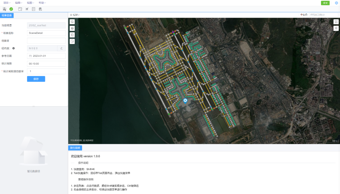This screenshot has width=340, height=194.
Task: Click the text 欢迎使用 version 1.9.6
Action: [x=85, y=156]
